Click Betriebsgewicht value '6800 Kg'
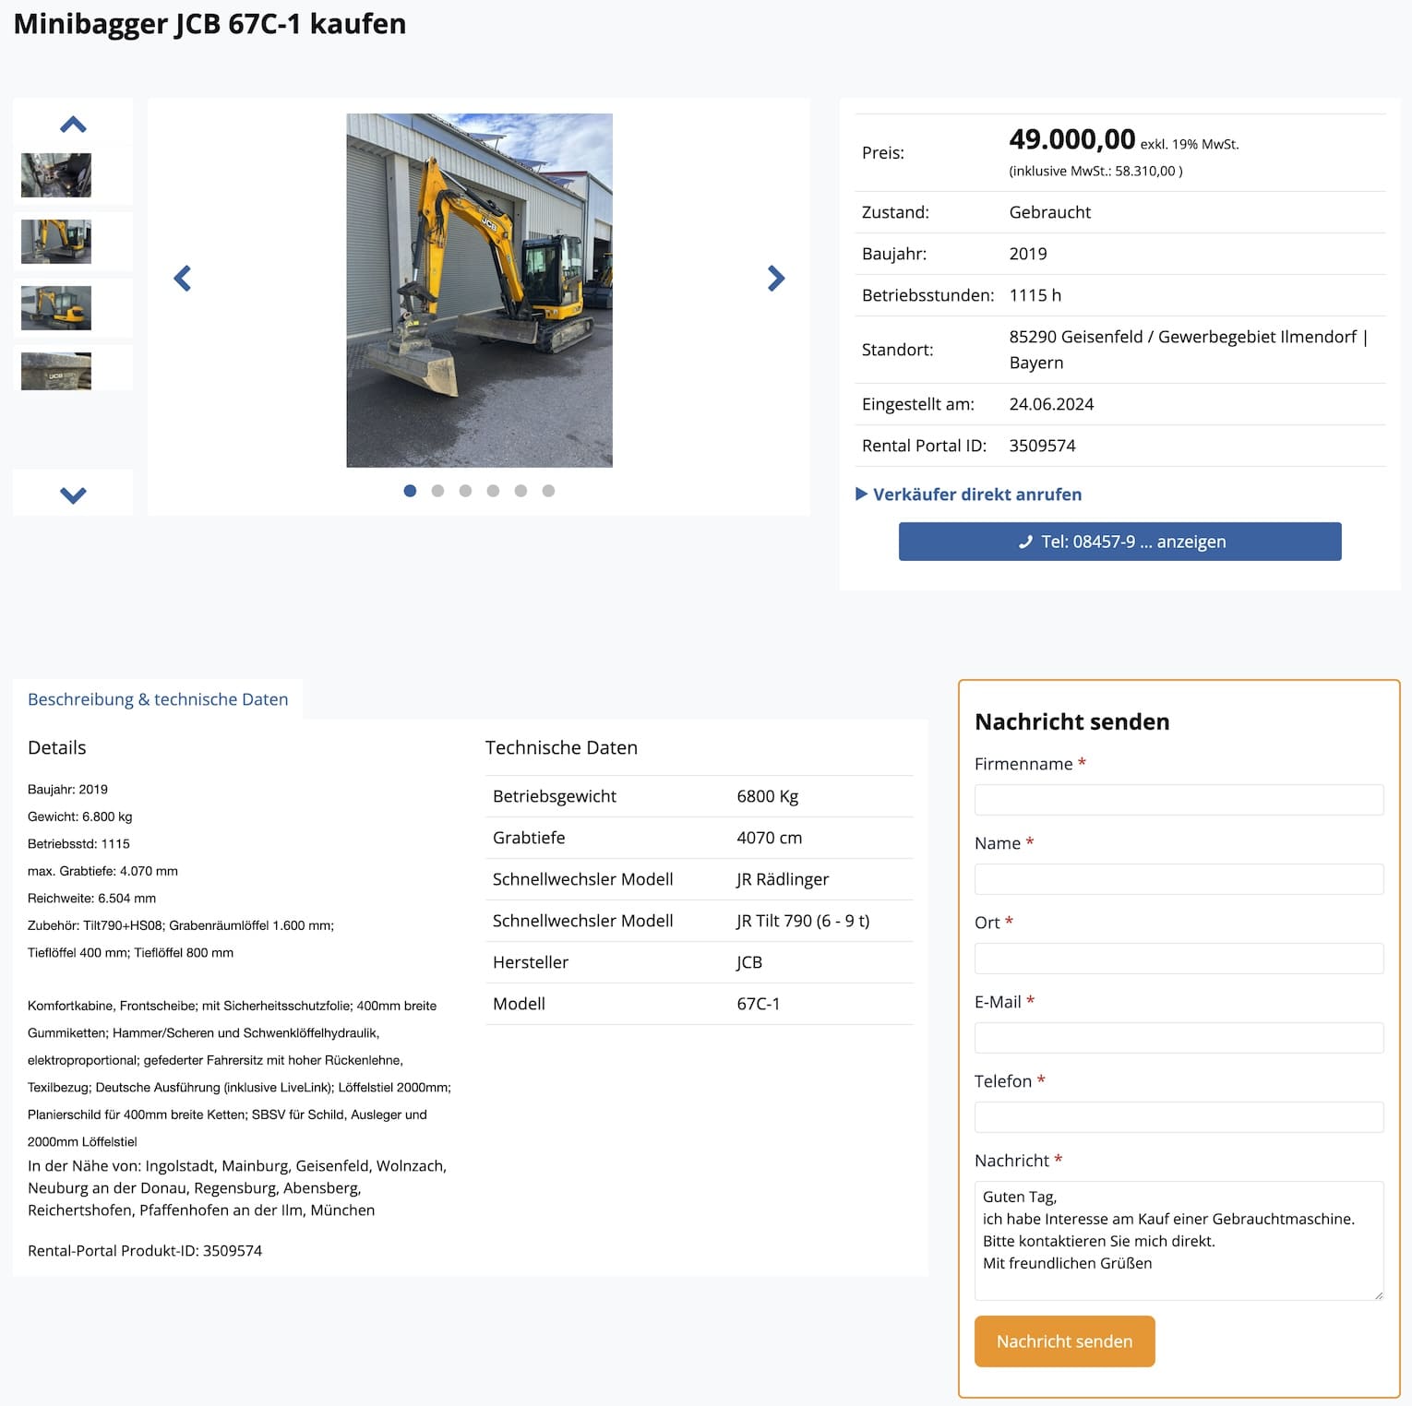Viewport: 1412px width, 1406px height. tap(767, 796)
